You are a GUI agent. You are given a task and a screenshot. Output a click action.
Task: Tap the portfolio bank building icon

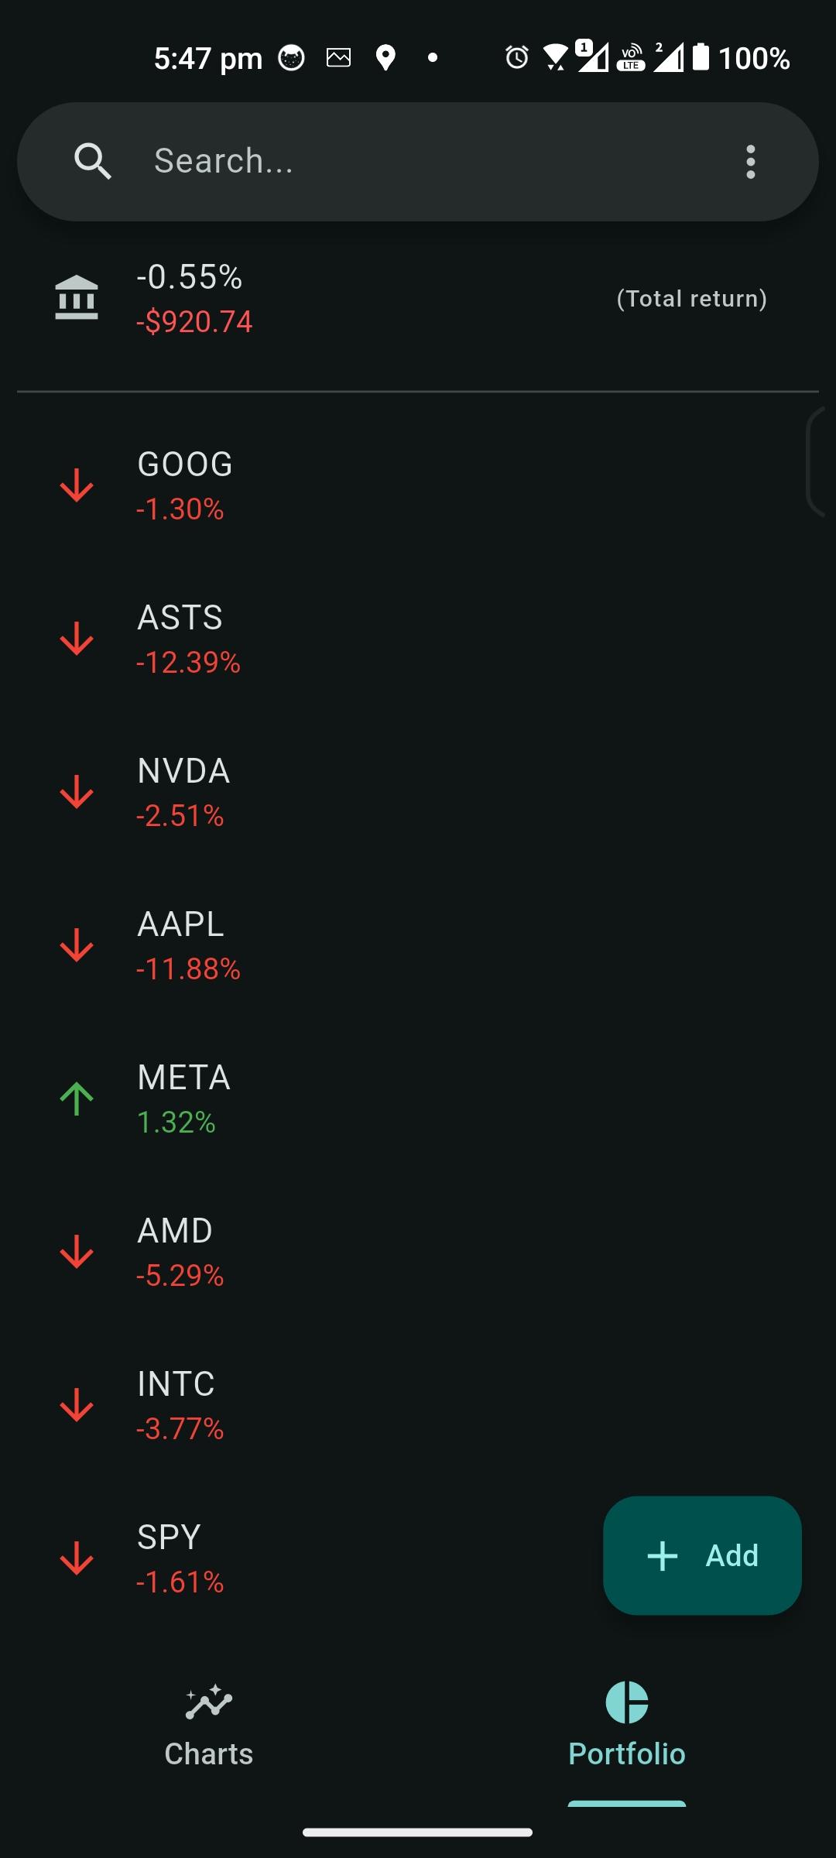pyautogui.click(x=77, y=298)
